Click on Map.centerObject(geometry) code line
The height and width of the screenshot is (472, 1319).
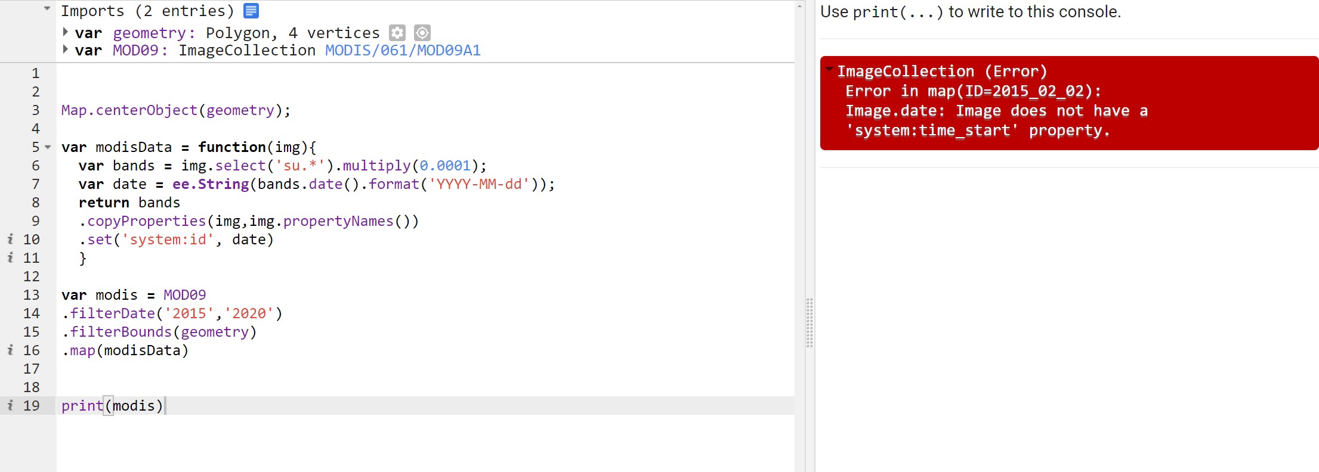[x=176, y=110]
